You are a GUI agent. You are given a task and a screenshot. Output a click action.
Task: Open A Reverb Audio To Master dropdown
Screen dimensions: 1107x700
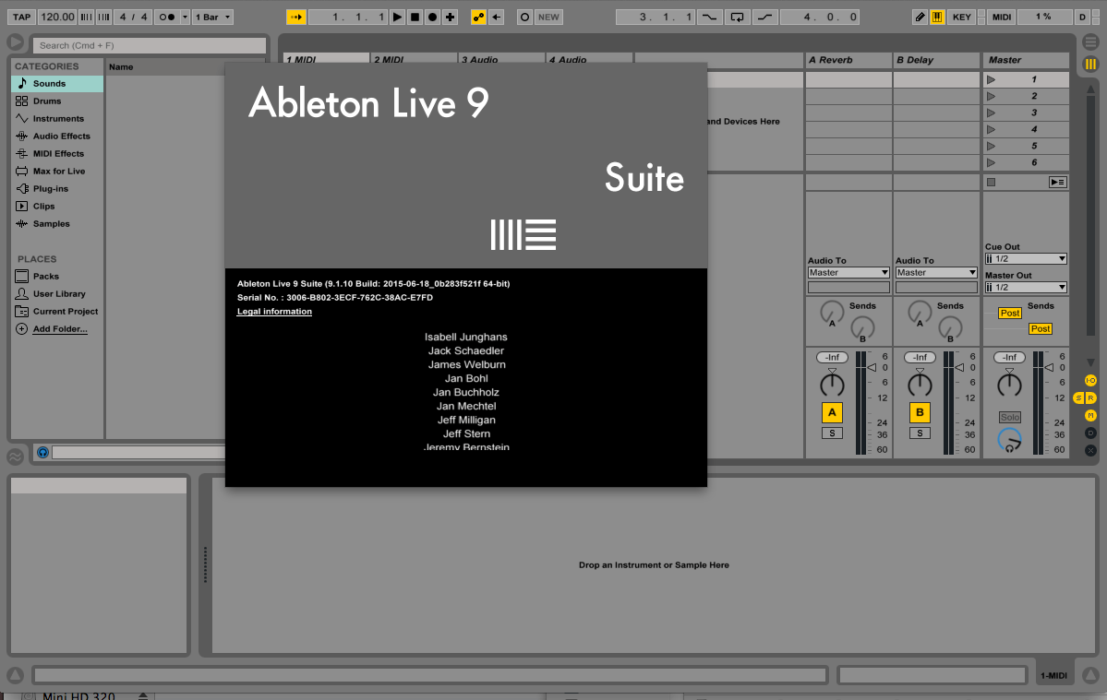pyautogui.click(x=848, y=273)
